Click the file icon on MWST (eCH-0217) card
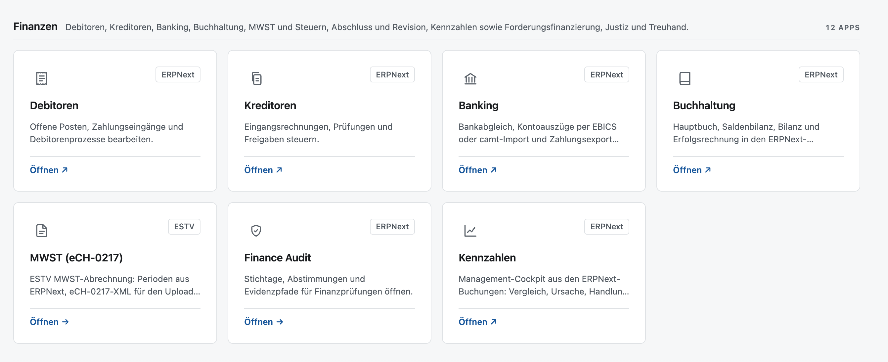 [42, 230]
